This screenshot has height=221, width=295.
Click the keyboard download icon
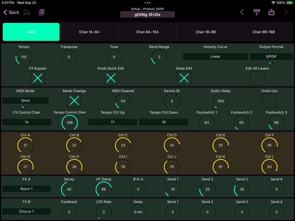coord(257,12)
